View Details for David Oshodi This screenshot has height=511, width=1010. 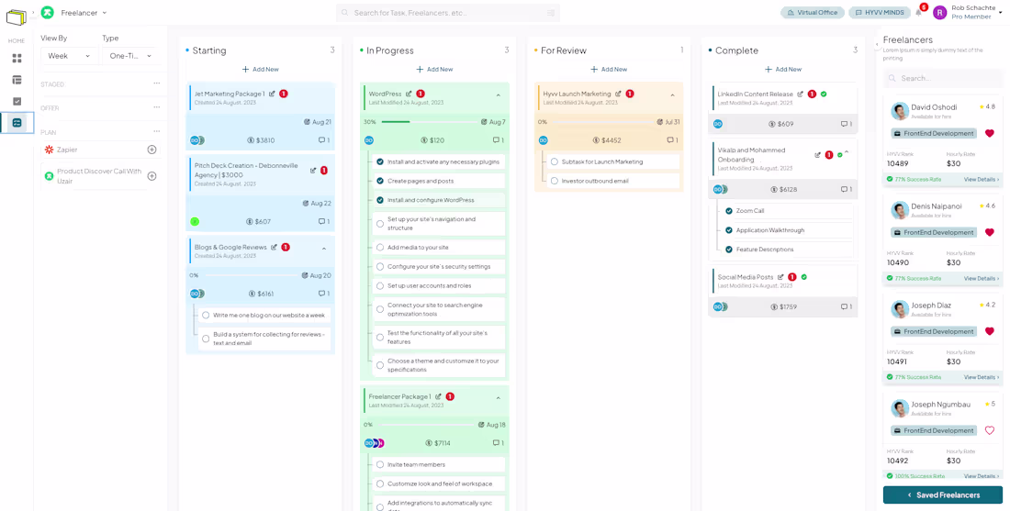[981, 180]
